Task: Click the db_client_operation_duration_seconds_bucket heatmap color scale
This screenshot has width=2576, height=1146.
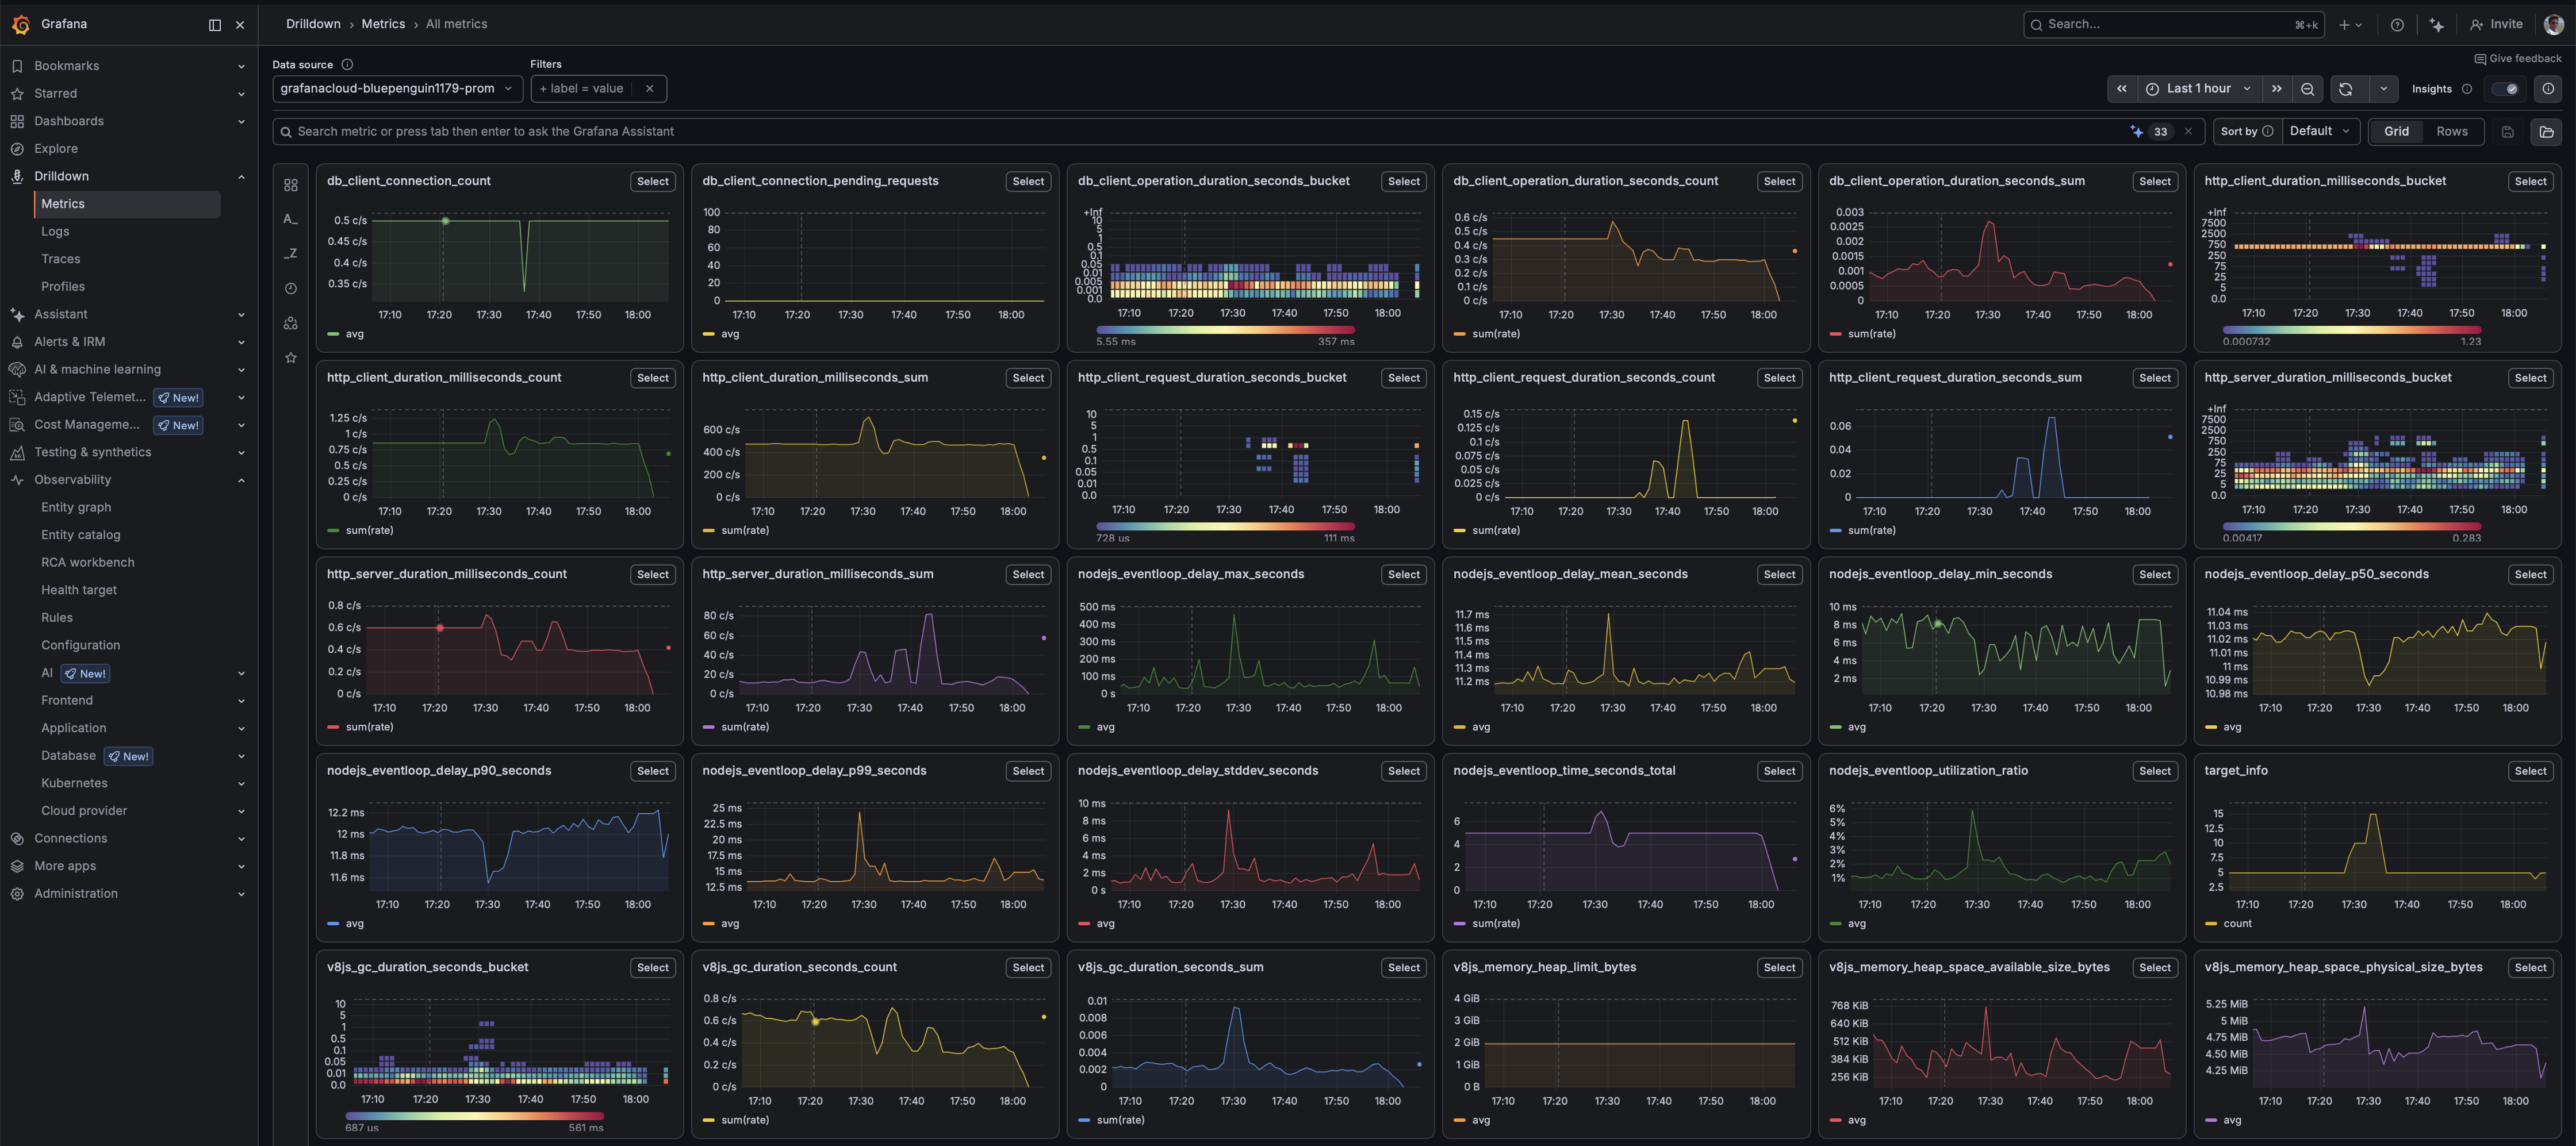Action: tap(1225, 330)
